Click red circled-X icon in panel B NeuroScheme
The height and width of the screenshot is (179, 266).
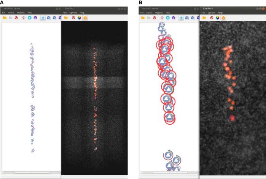(155, 17)
